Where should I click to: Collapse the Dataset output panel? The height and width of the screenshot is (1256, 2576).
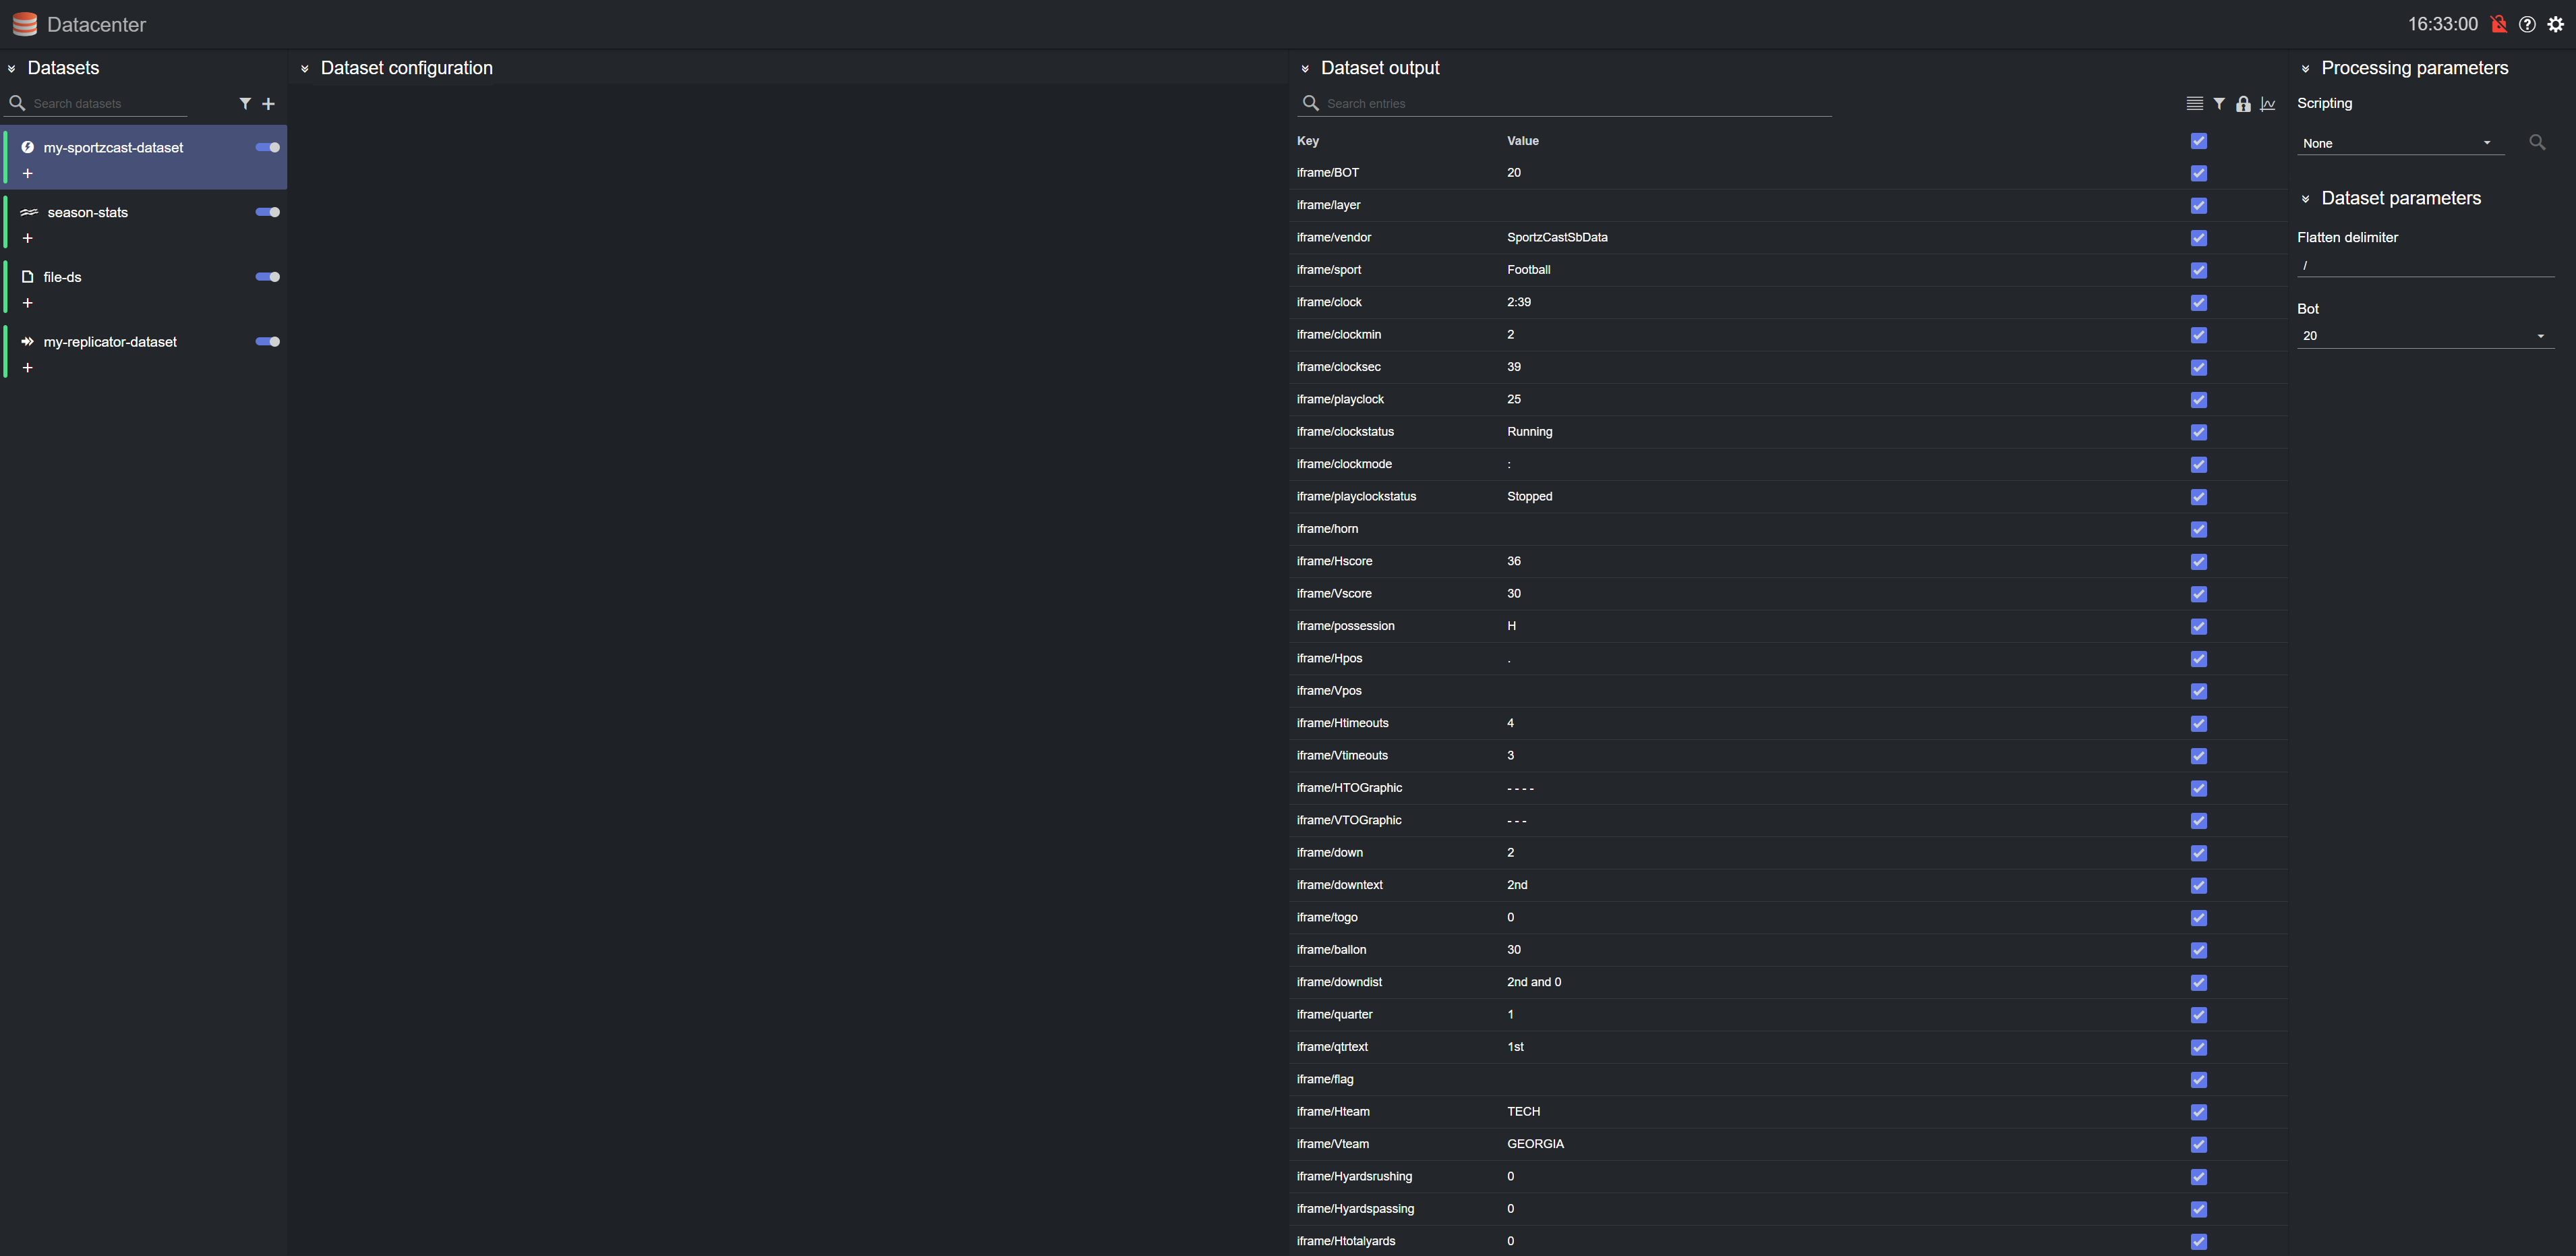pos(1305,69)
